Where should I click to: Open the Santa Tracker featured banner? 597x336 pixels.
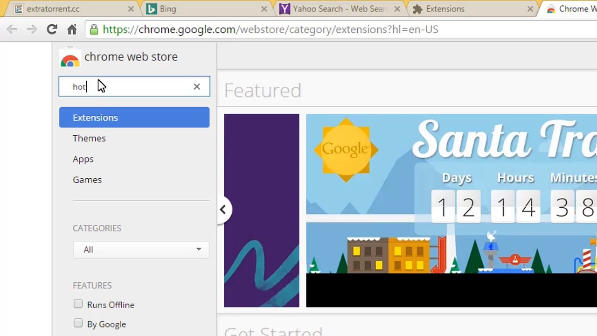coord(451,210)
